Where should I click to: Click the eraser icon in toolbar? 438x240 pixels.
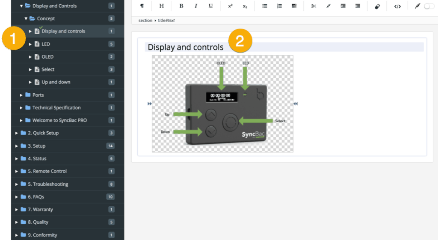(x=377, y=6)
